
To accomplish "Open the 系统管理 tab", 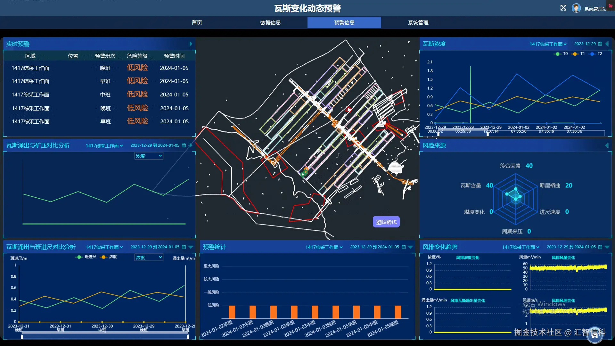I will [418, 22].
